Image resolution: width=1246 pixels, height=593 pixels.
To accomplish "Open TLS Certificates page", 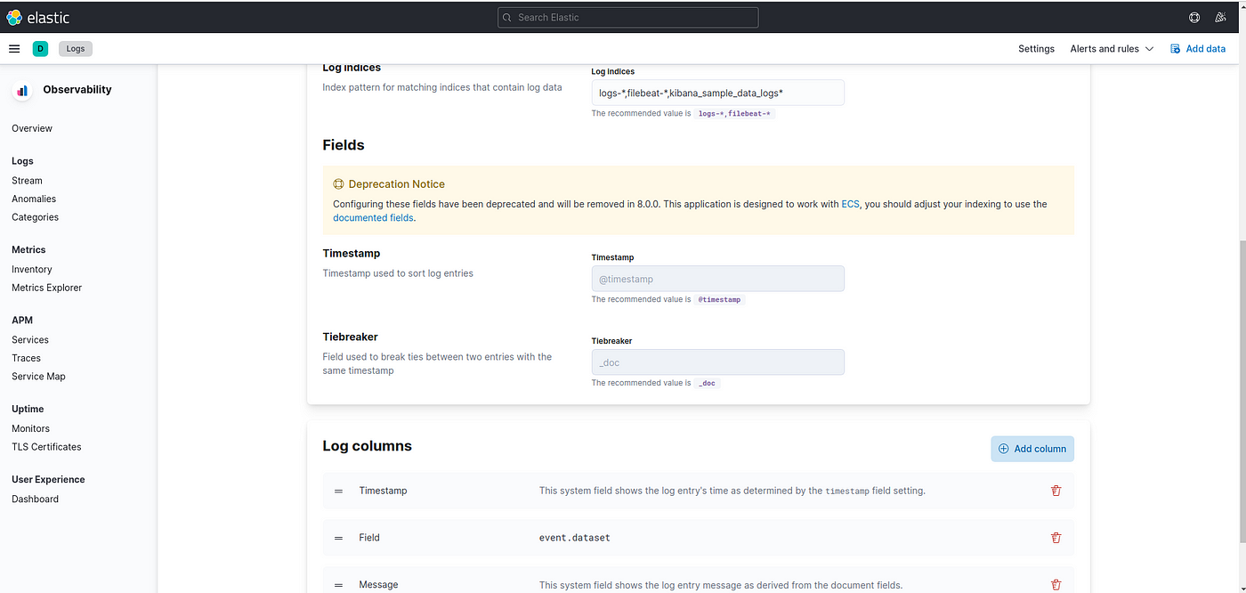I will point(46,447).
